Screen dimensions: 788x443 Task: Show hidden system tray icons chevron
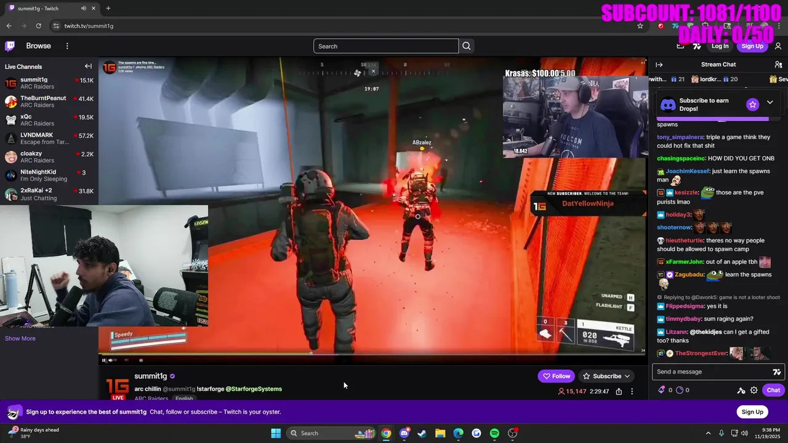708,433
